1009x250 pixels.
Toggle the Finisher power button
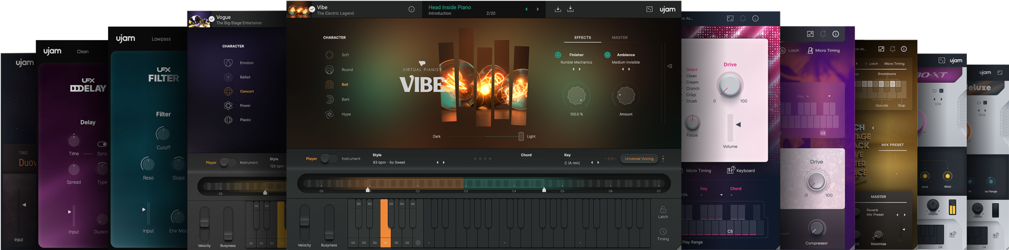pyautogui.click(x=558, y=55)
